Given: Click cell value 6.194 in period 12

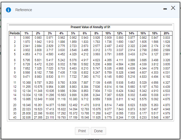Looking at the screenshot, I should (120, 87).
